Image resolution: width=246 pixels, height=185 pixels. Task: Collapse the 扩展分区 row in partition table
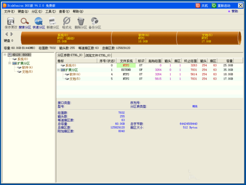pos(59,70)
